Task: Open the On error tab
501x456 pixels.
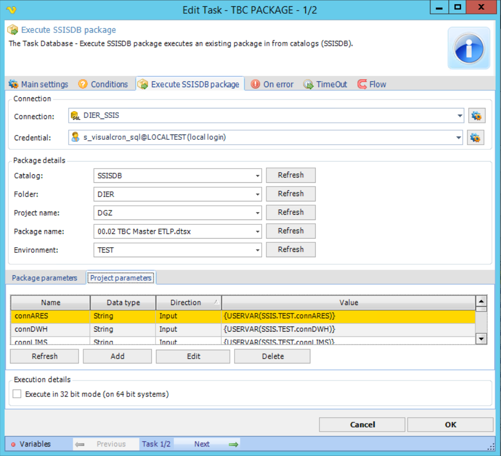Action: click(x=272, y=84)
